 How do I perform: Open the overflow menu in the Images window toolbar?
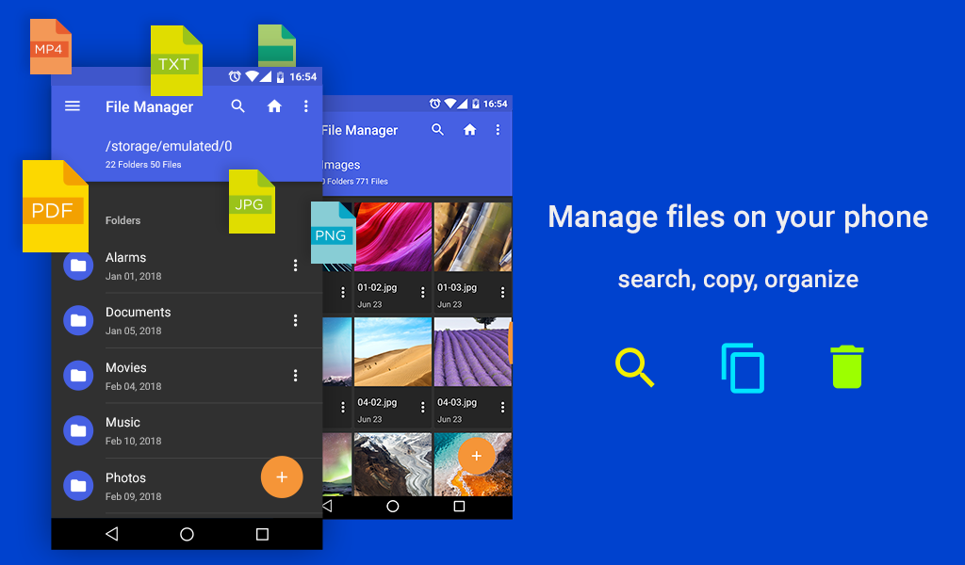click(498, 129)
